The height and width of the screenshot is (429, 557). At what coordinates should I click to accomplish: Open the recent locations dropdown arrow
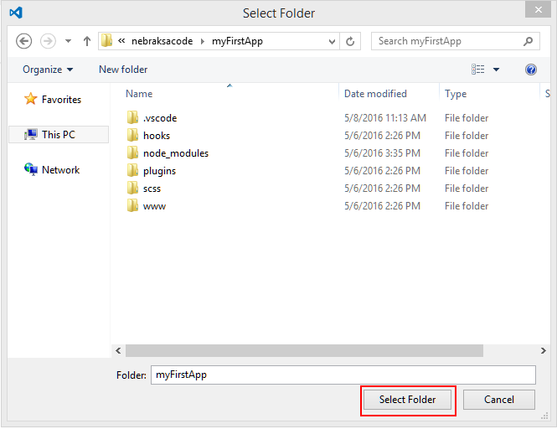click(68, 41)
